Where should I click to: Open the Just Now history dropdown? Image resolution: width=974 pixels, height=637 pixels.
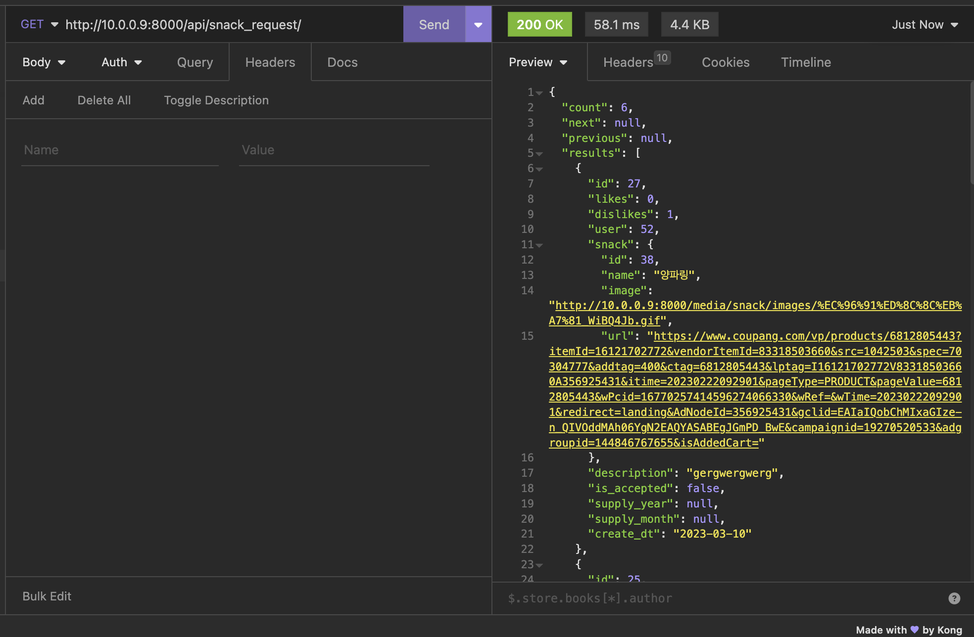(925, 25)
